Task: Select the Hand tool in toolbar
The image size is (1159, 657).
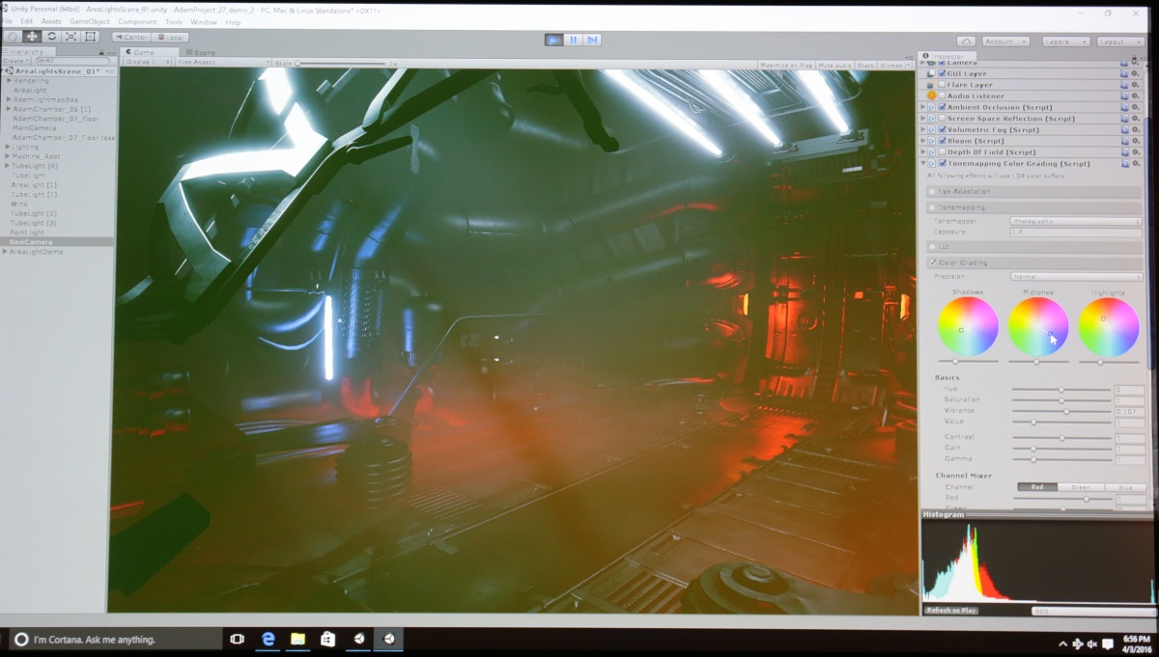Action: pyautogui.click(x=13, y=37)
